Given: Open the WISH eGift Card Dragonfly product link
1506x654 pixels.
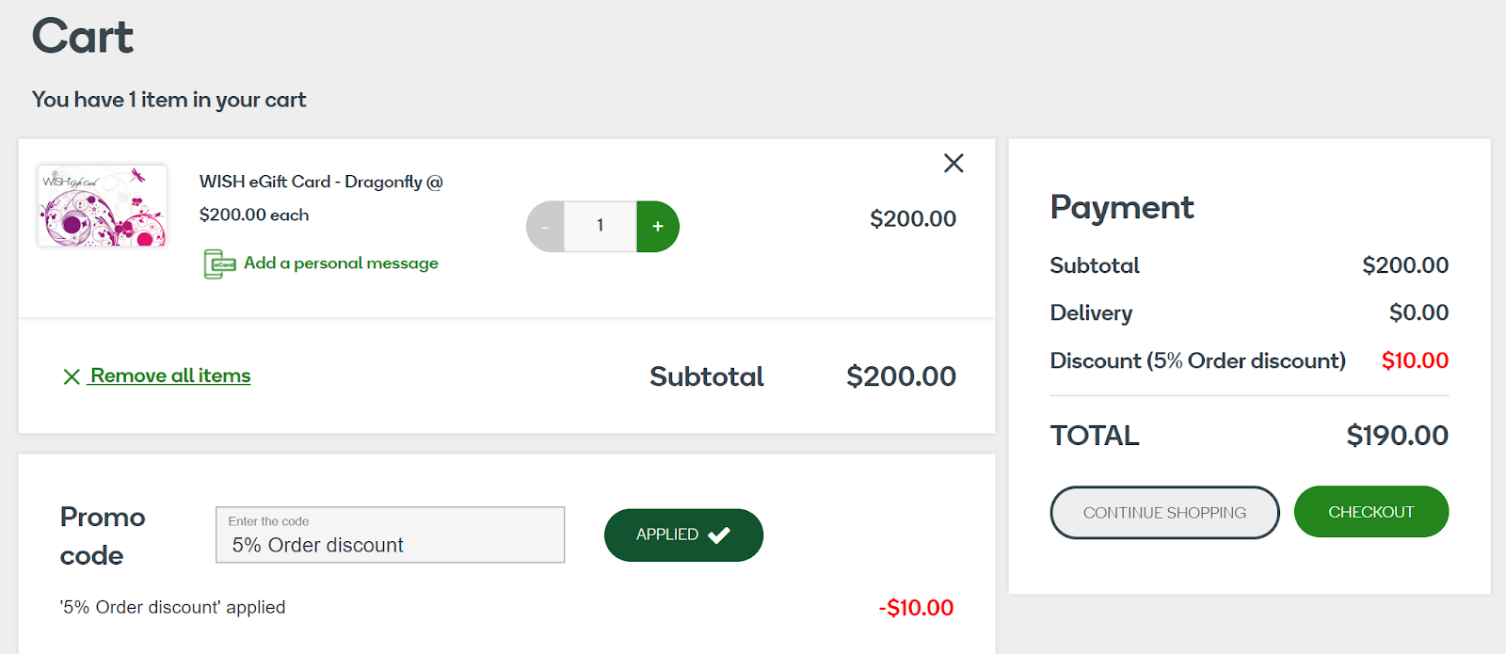Looking at the screenshot, I should (320, 182).
